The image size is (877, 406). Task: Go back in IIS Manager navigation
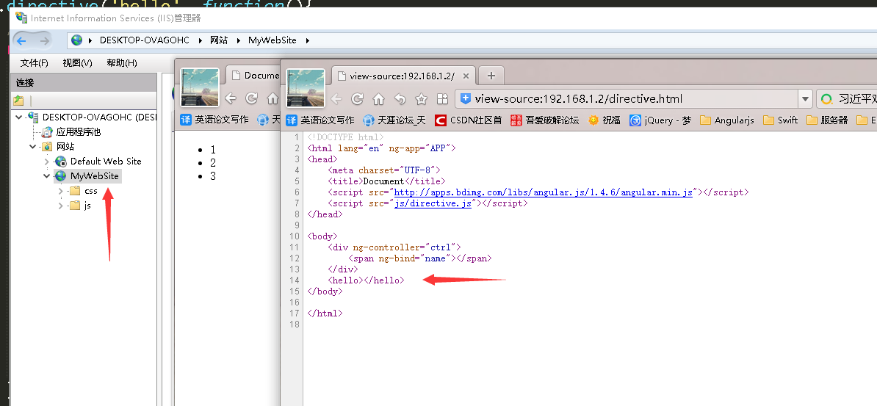(x=21, y=40)
